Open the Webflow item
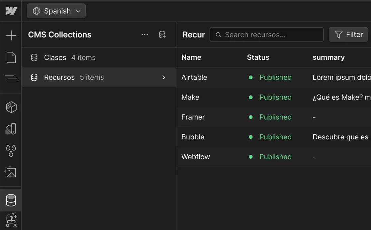This screenshot has height=230, width=371. click(x=196, y=157)
